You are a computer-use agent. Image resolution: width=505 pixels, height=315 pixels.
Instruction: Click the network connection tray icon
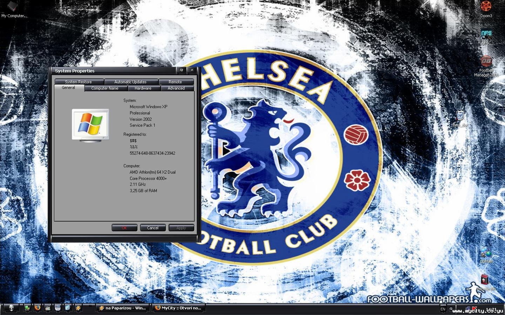coord(467,309)
